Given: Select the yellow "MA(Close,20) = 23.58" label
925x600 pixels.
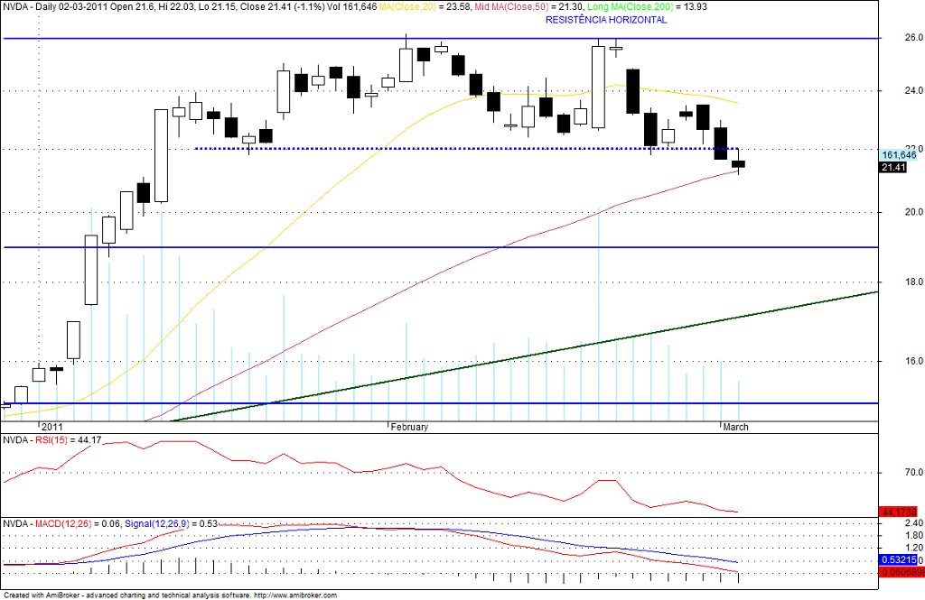Looking at the screenshot, I should point(424,7).
